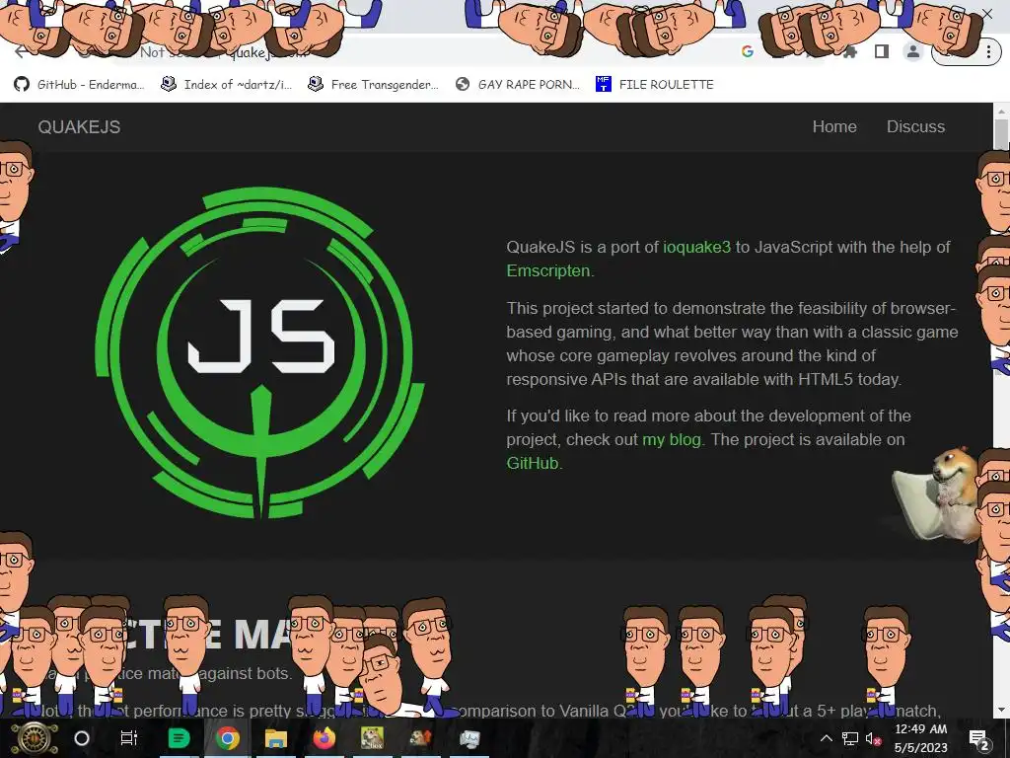
Task: Close the Chrome window with X
Action: pyautogui.click(x=987, y=14)
